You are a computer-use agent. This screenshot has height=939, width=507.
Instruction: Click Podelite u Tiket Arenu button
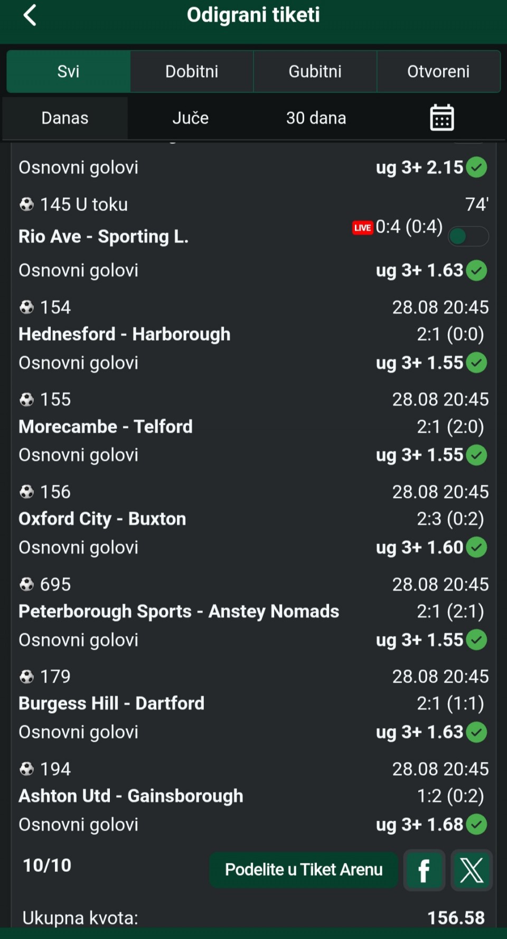point(304,870)
